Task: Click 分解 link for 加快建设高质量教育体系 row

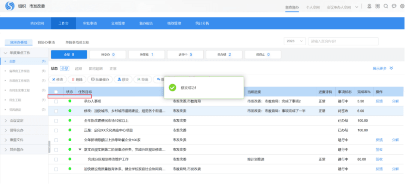Action: pyautogui.click(x=395, y=169)
